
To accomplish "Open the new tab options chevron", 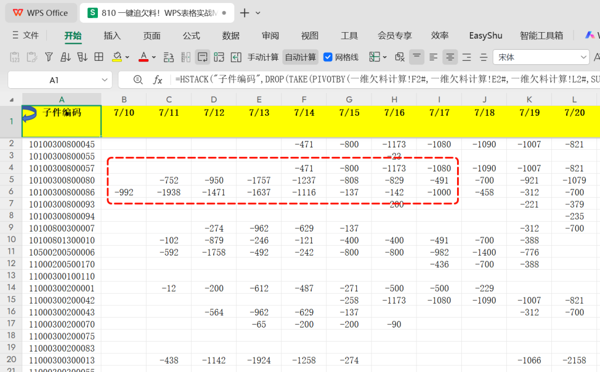I will point(258,13).
